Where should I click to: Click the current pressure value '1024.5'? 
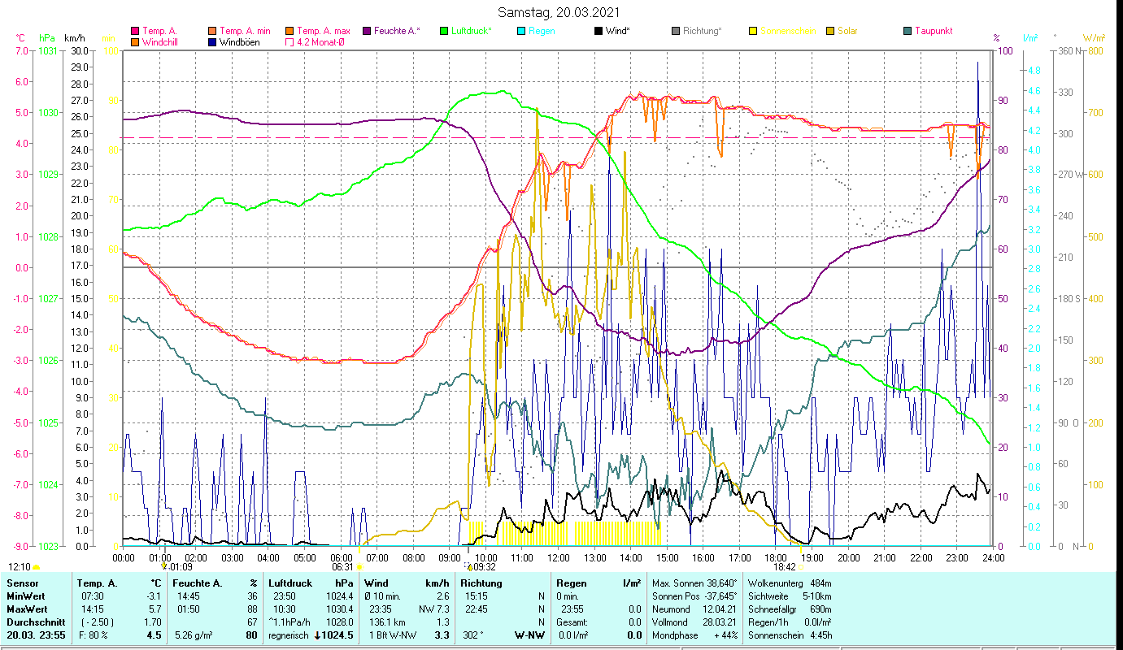coord(337,635)
